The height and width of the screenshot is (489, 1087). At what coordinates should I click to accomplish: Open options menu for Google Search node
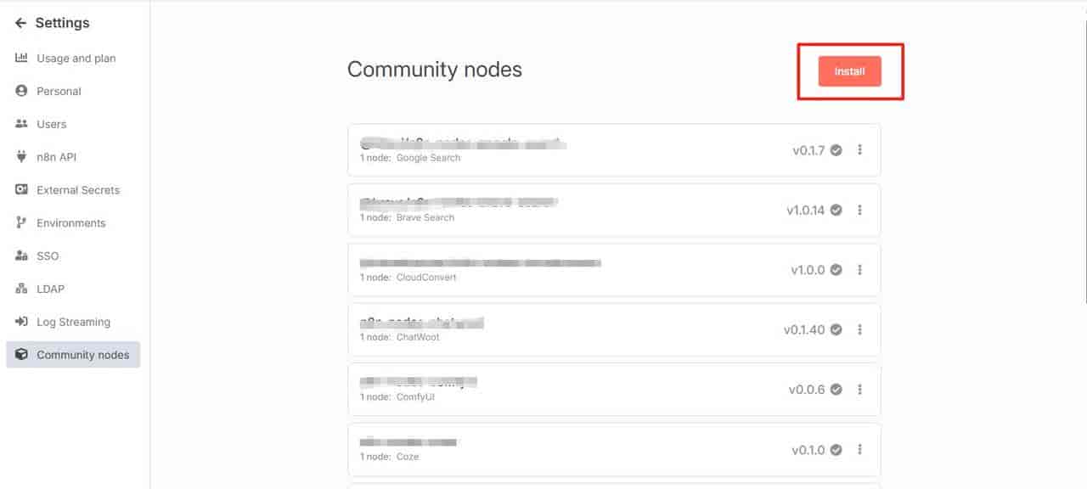(859, 150)
